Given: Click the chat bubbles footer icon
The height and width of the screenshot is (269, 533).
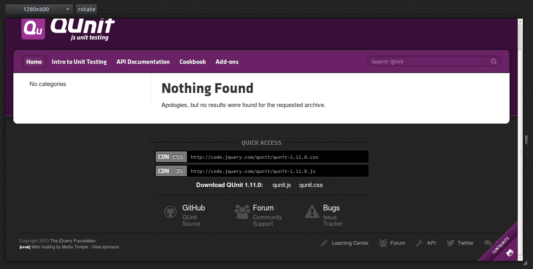Looking at the screenshot, I should click(x=488, y=243).
